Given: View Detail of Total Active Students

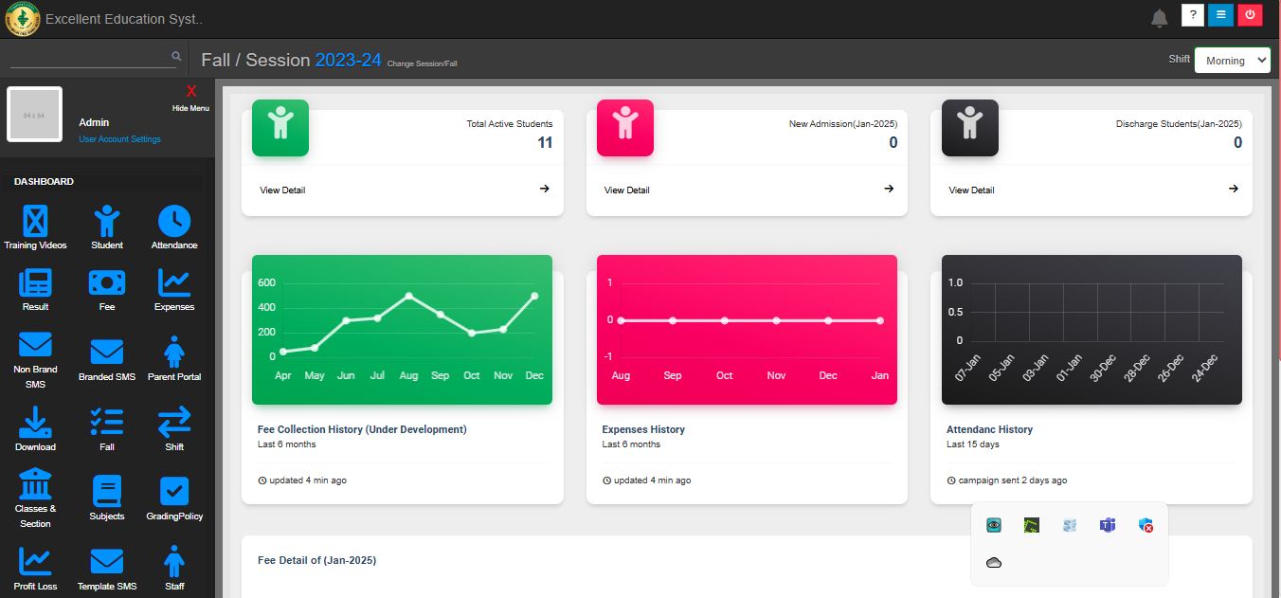Looking at the screenshot, I should [x=282, y=190].
